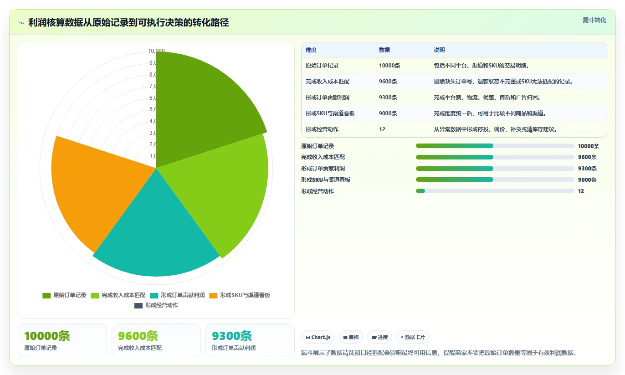Click the 数据 column header

[x=384, y=50]
